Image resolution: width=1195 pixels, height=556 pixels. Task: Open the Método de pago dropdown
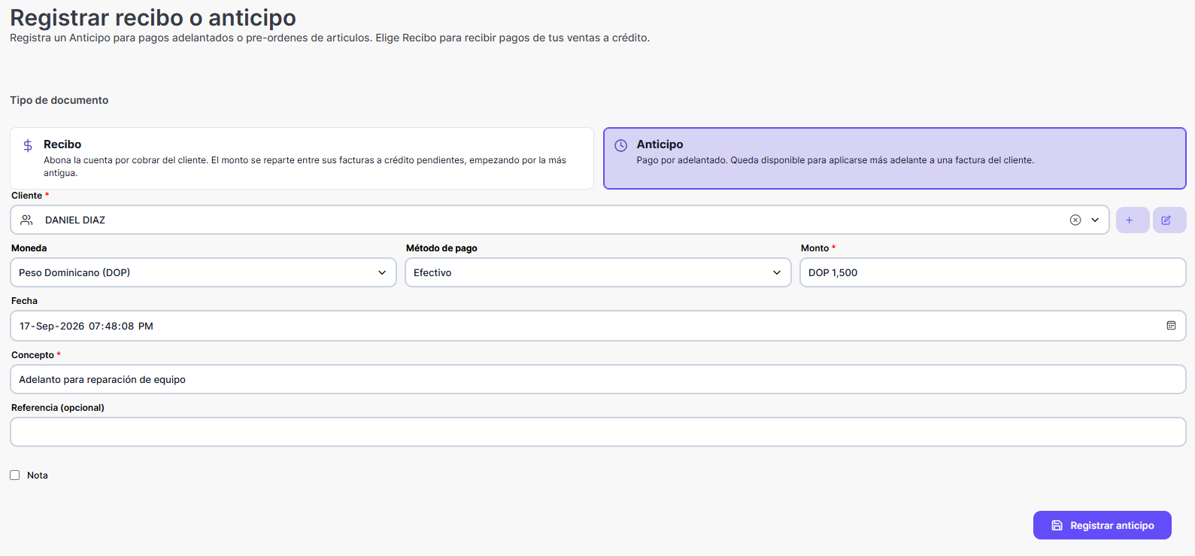[x=598, y=272]
